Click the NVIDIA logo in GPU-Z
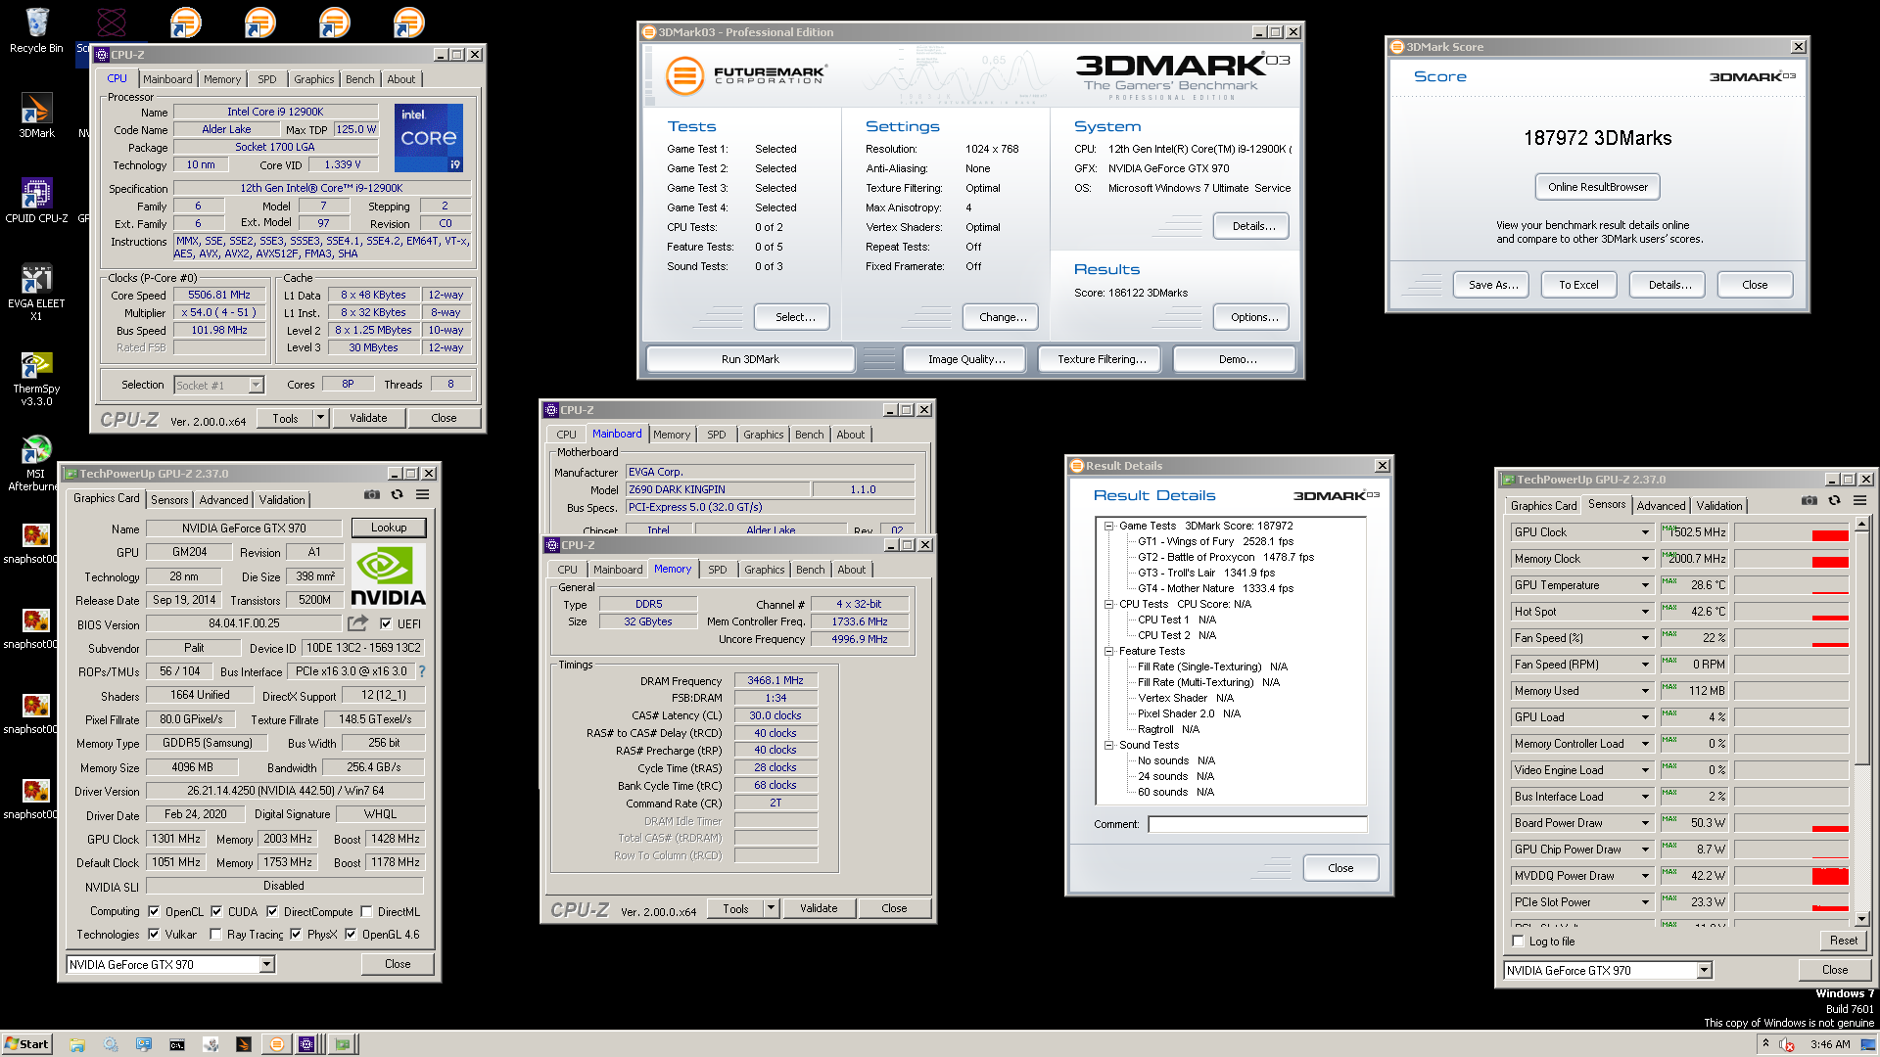1880x1057 pixels. [x=388, y=576]
